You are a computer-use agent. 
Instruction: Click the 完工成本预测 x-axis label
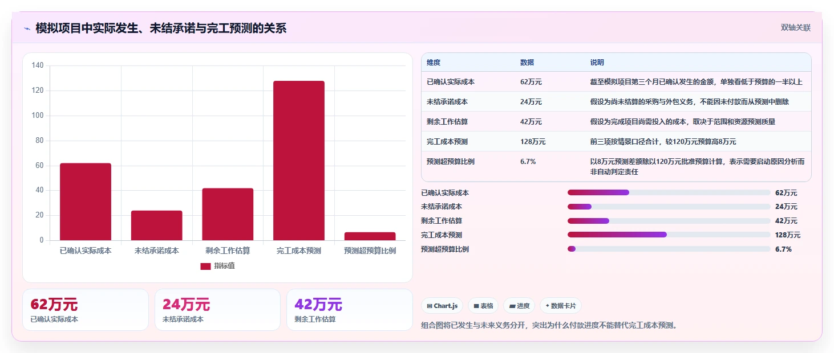299,251
